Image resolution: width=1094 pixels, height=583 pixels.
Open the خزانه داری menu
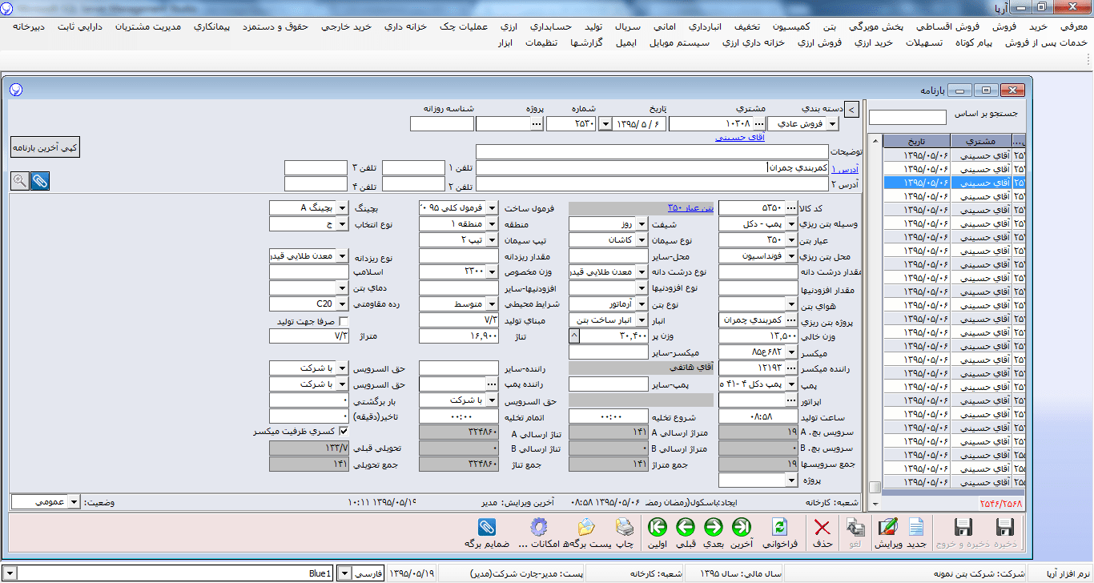[x=404, y=26]
